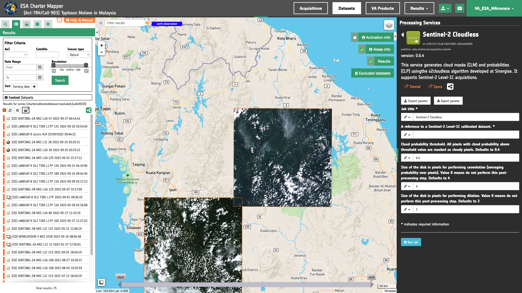Toggle visibility of SENTINEL-2A L1C 18 2022-09-25
The image size is (522, 293).
(8, 142)
